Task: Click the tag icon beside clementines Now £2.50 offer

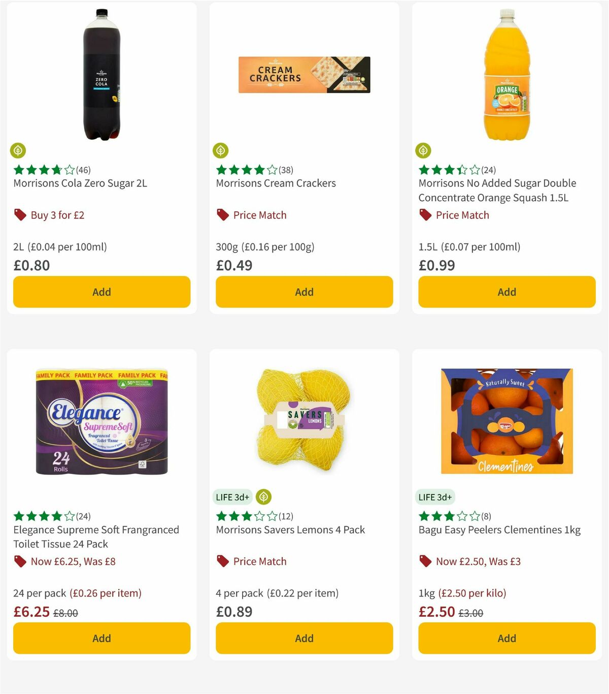Action: [425, 561]
